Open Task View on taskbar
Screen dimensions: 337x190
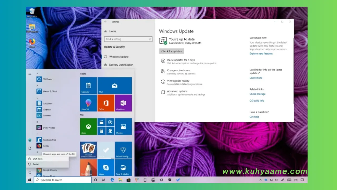tap(103, 180)
